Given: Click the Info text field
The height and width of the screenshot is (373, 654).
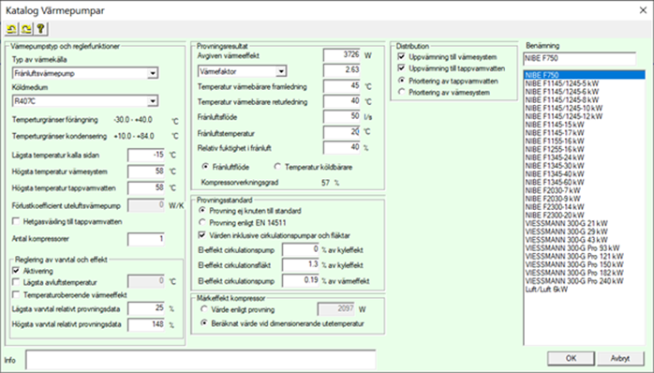Looking at the screenshot, I should coord(201,360).
